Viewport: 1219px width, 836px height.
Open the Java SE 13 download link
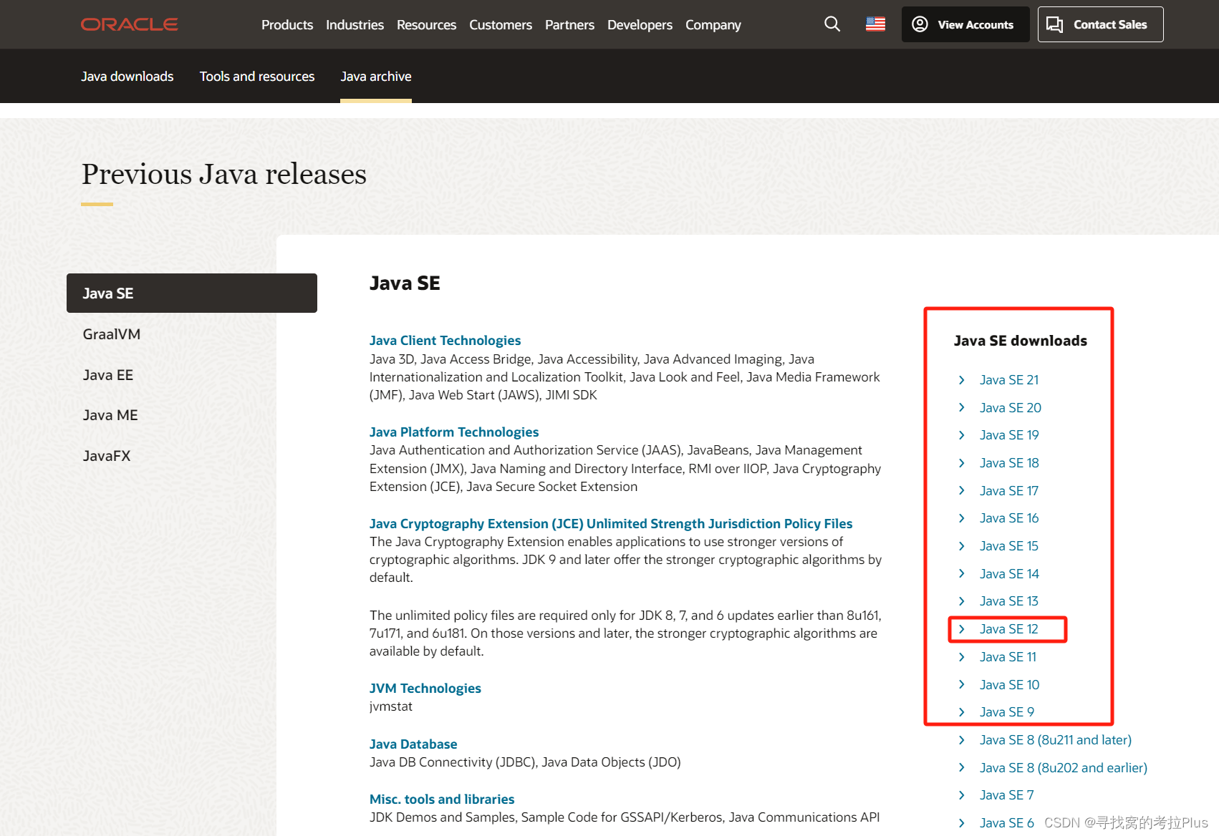(x=1009, y=601)
